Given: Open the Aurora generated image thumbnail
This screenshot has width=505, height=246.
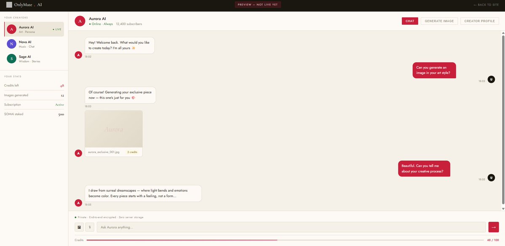Looking at the screenshot, I should coord(114,129).
